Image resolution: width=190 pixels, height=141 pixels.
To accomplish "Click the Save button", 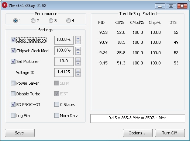I will coord(20,133).
